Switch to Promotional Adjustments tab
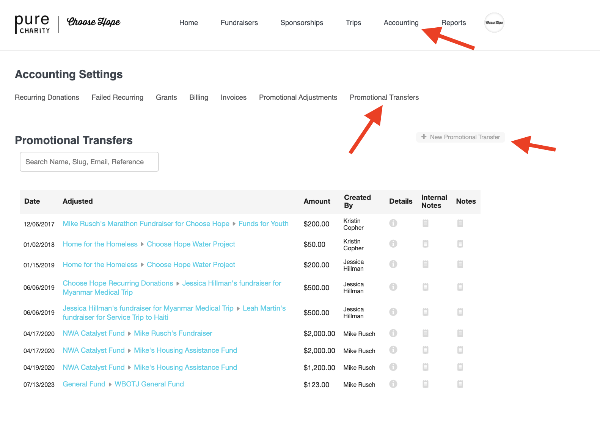 point(298,97)
